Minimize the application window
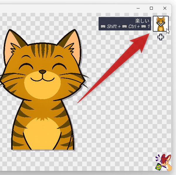 138,8
